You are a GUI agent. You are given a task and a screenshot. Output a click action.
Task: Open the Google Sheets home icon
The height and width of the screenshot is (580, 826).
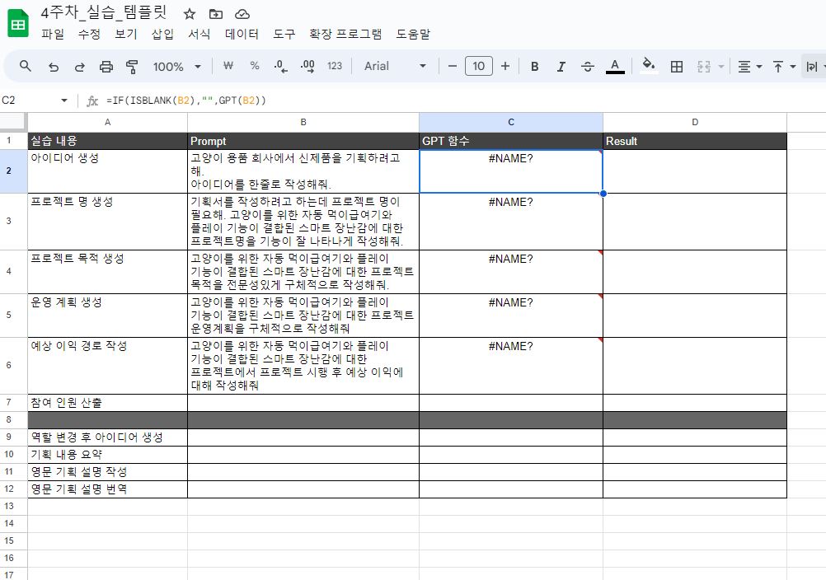tap(18, 24)
